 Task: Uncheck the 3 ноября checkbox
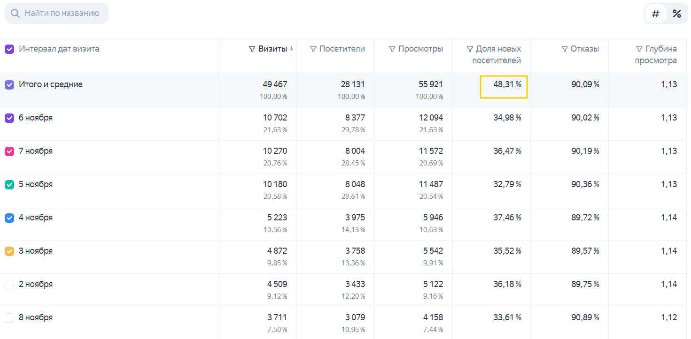click(x=9, y=251)
